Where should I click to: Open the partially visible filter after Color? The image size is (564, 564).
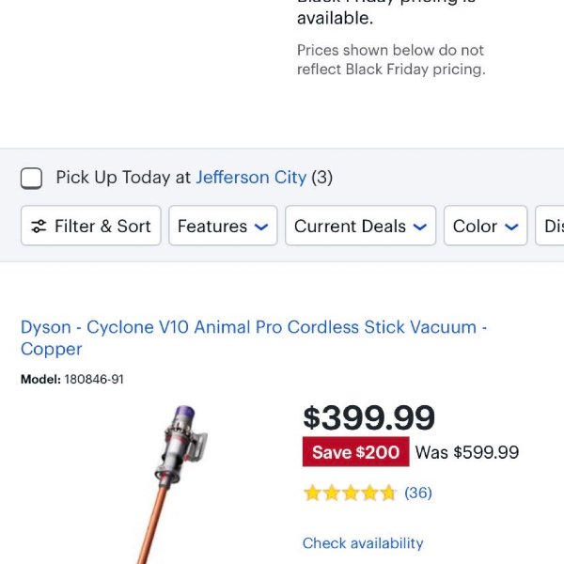click(x=550, y=226)
